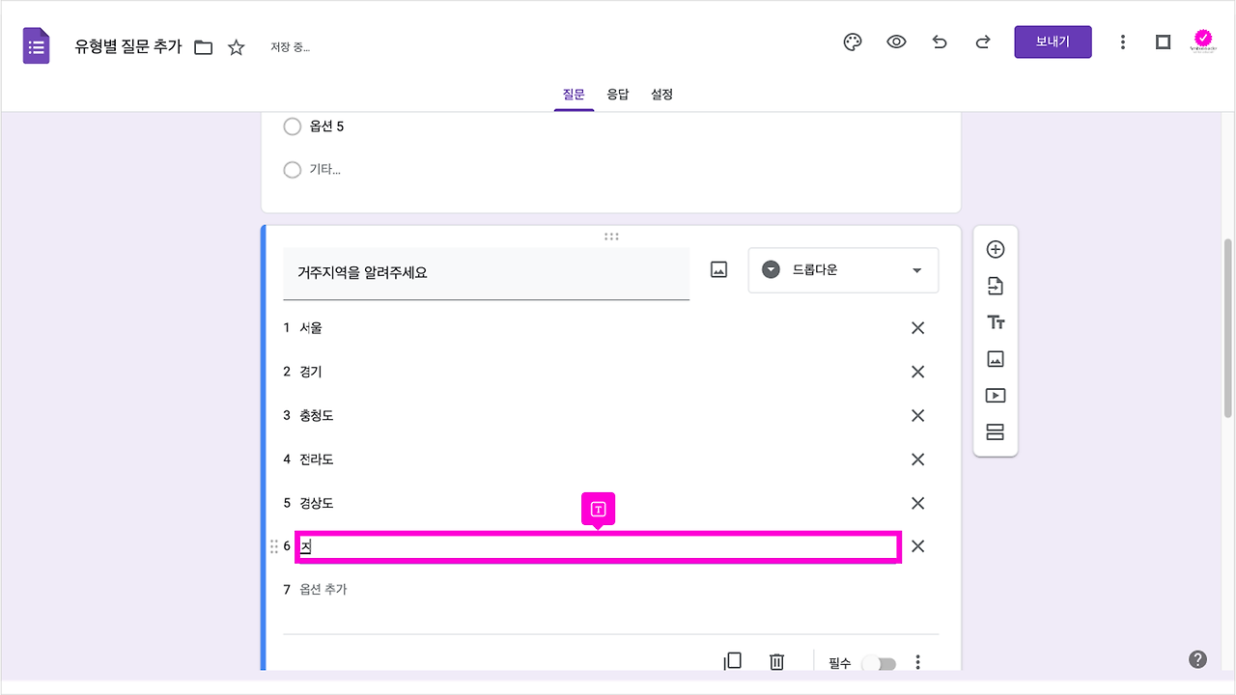
Task: Click the preview eye icon
Action: click(896, 42)
